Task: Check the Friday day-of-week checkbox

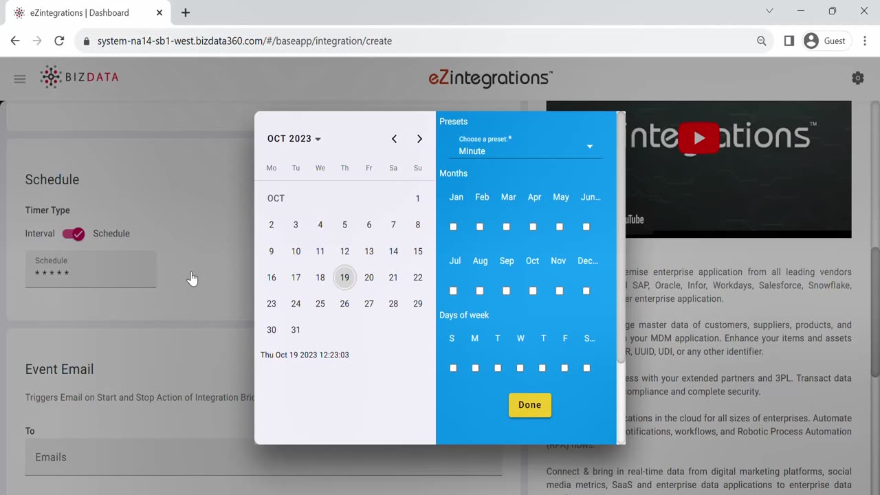Action: (x=564, y=368)
